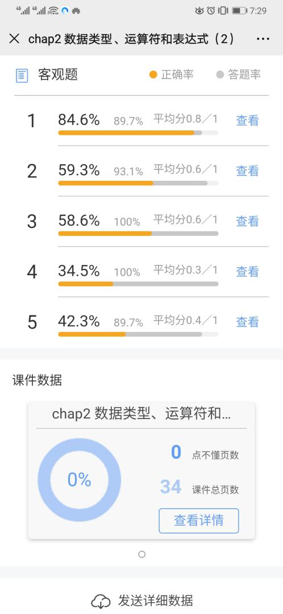Open 查看 for question 3
The width and height of the screenshot is (283, 614).
click(x=247, y=221)
